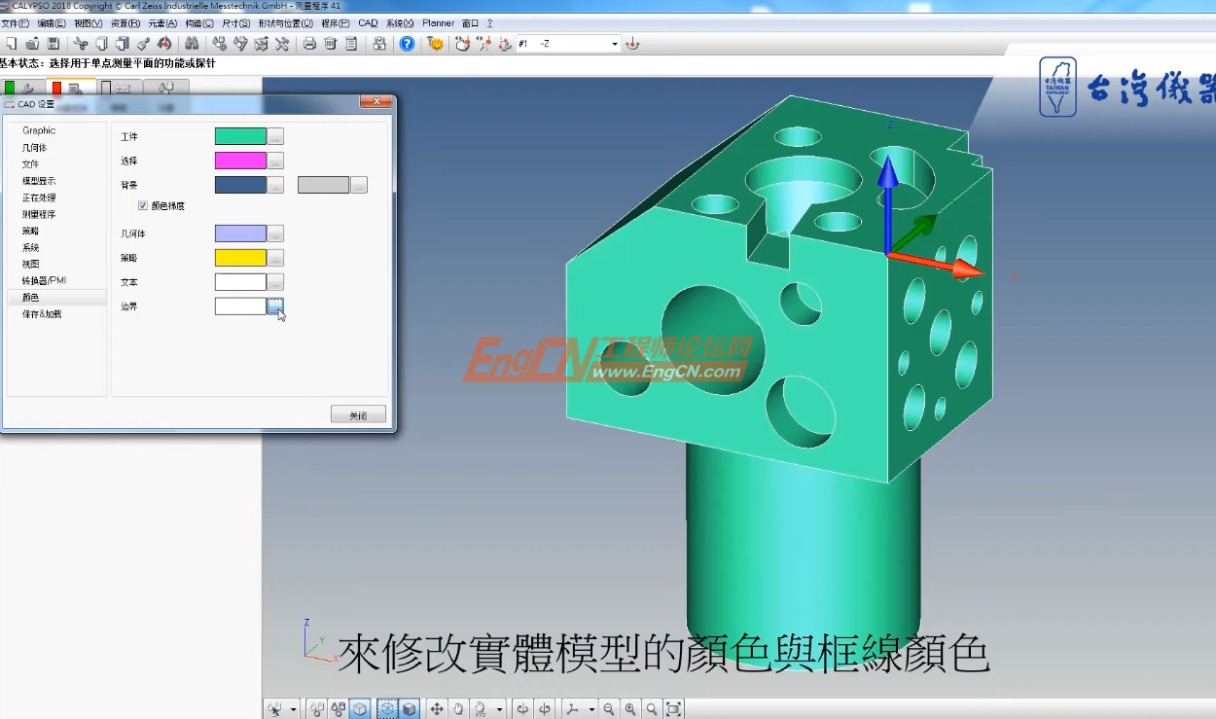Select 保存&加载 in the settings list
1216x719 pixels.
(41, 313)
